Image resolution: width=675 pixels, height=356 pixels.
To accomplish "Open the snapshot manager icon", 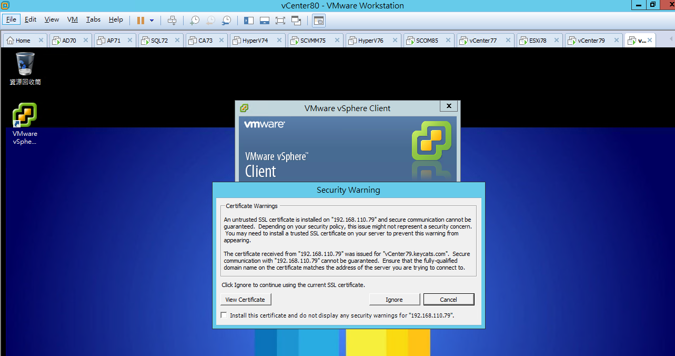I will pyautogui.click(x=226, y=20).
